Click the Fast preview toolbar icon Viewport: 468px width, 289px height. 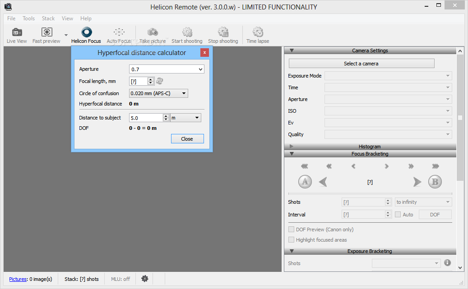click(46, 36)
